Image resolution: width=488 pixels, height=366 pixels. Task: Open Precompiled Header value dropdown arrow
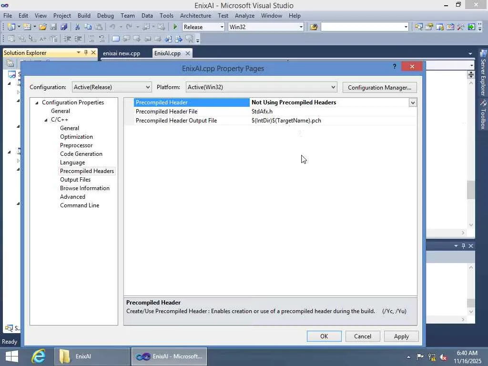[413, 102]
